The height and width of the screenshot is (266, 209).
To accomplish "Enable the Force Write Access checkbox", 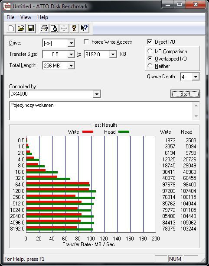I will (x=86, y=42).
